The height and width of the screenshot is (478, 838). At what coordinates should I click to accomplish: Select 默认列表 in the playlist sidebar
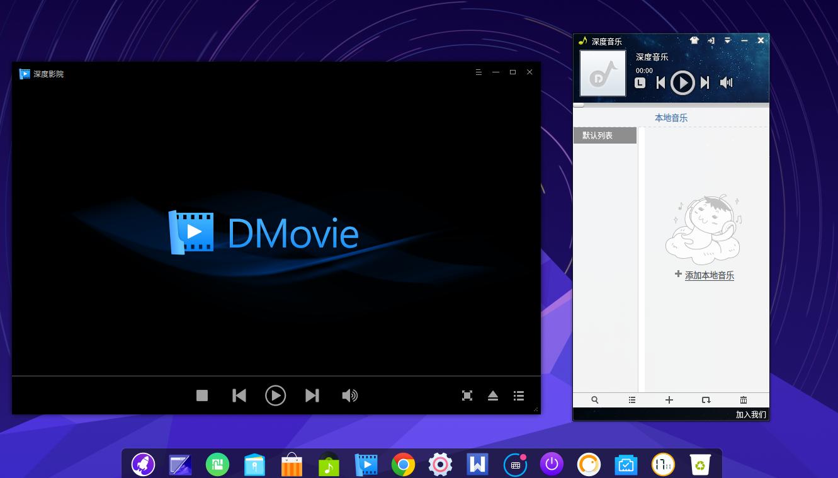pyautogui.click(x=604, y=135)
